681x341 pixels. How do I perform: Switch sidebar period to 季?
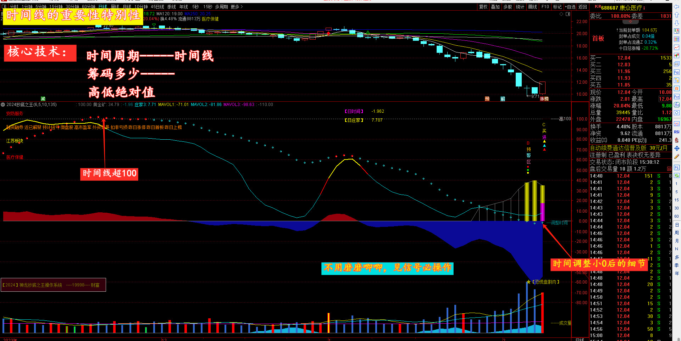[x=677, y=265]
